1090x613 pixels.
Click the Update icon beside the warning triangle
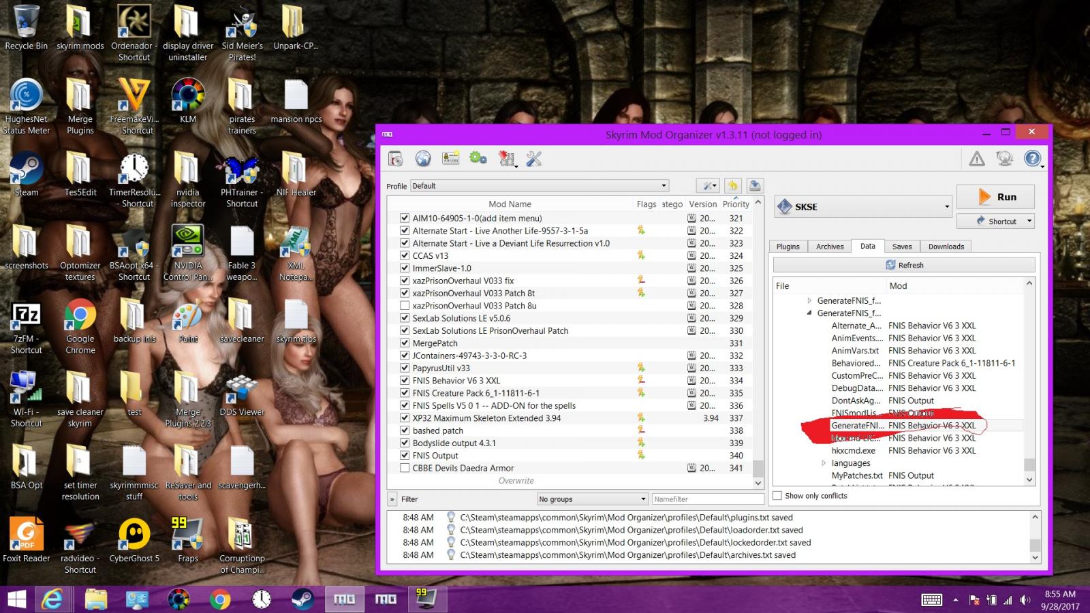pos(1004,159)
